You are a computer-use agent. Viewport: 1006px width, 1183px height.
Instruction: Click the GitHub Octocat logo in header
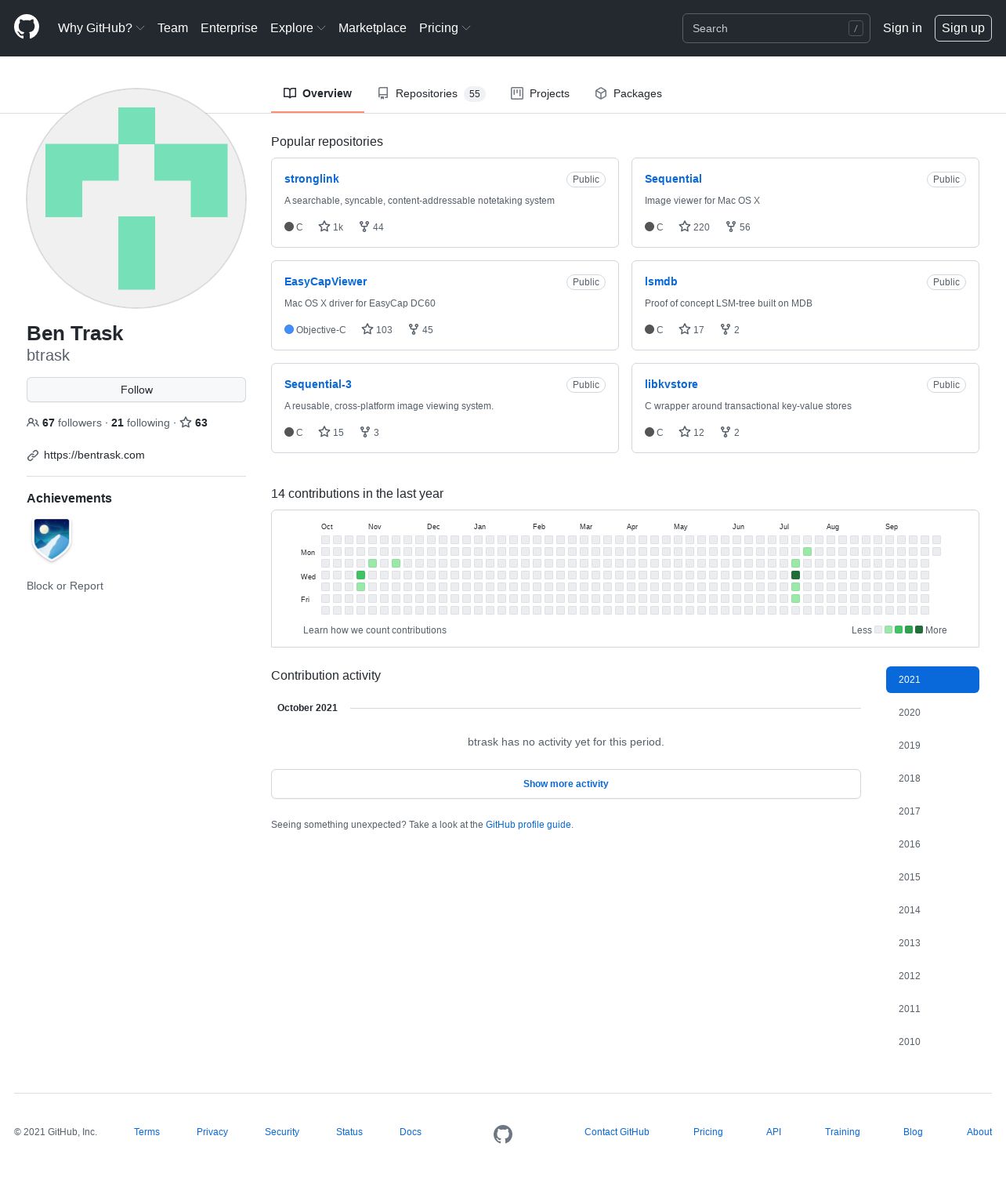point(27,27)
